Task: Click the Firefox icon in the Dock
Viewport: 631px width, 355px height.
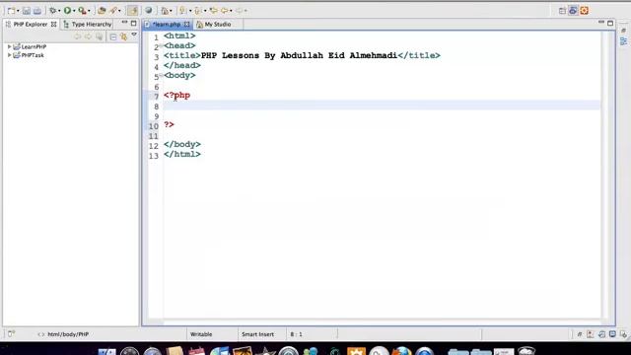Action: point(402,351)
